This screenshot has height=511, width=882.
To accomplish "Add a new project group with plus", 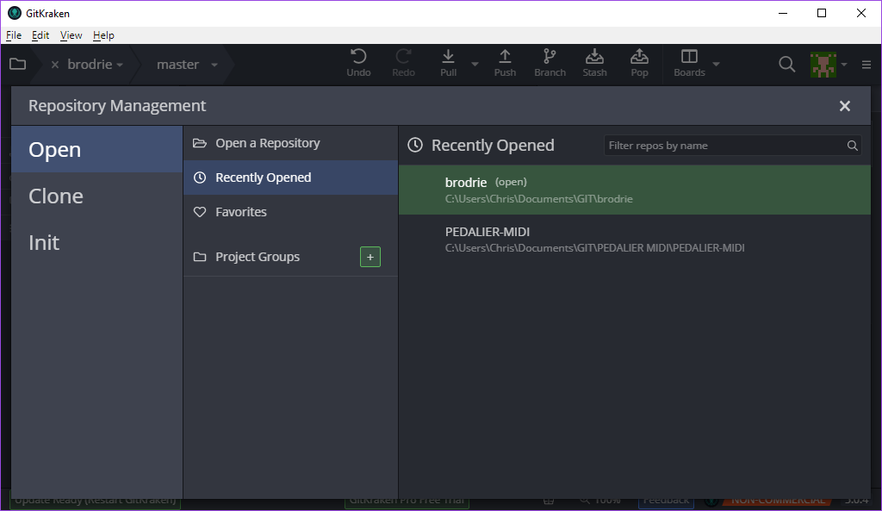I will point(370,257).
